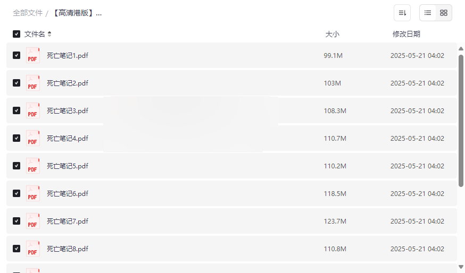465x273 pixels.
Task: Click the 【高清港版】 folder breadcrumb
Action: [77, 13]
